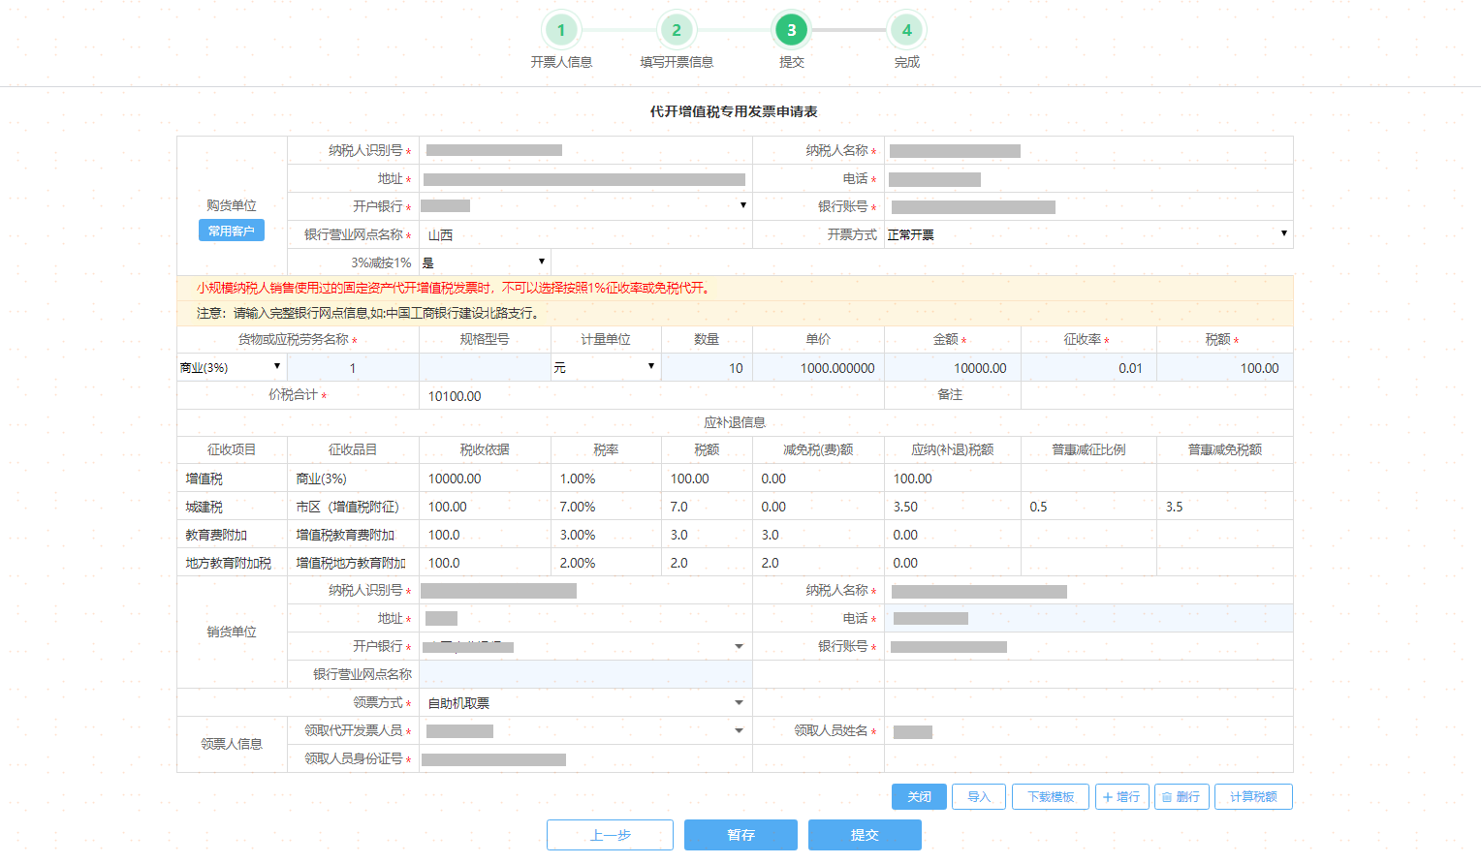Expand the seller 开户银行 dropdown
Viewport: 1481px width, 864px height.
585,646
